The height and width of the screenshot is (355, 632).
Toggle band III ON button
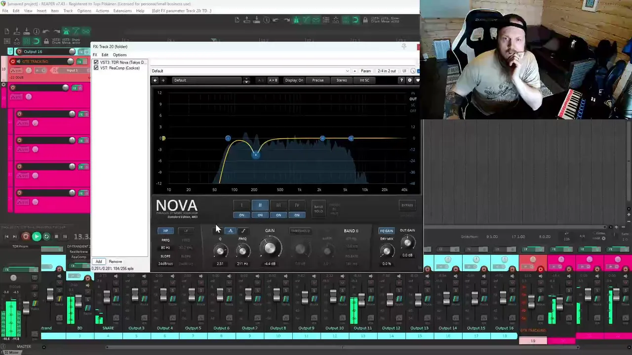click(278, 215)
